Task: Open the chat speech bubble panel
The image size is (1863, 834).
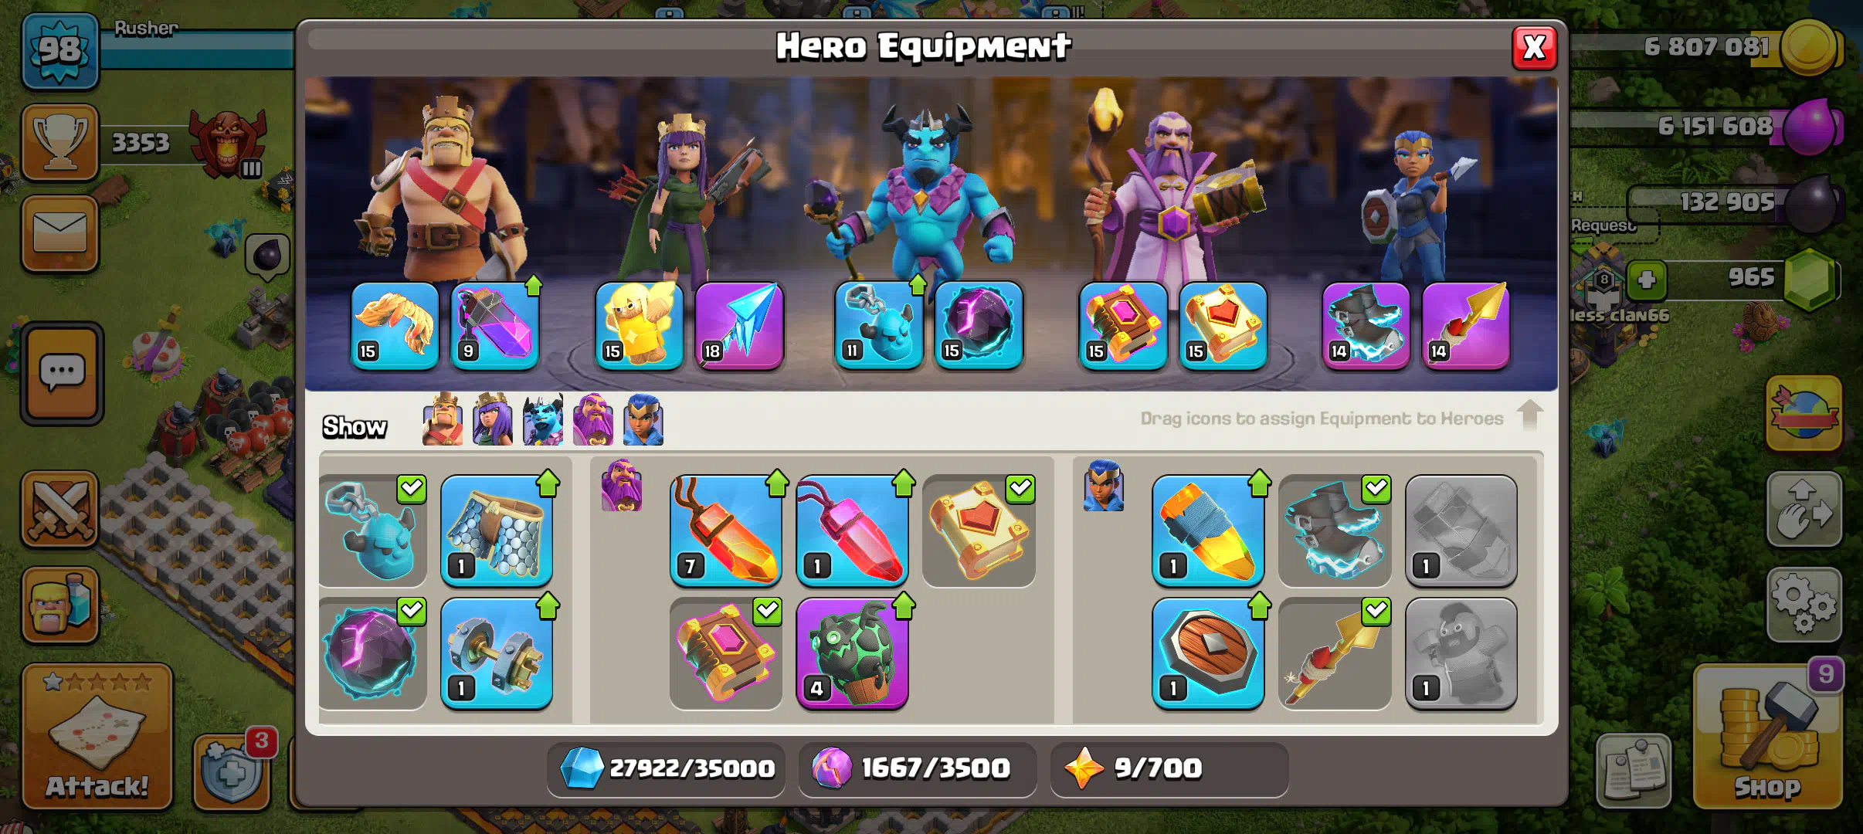Action: click(x=62, y=374)
